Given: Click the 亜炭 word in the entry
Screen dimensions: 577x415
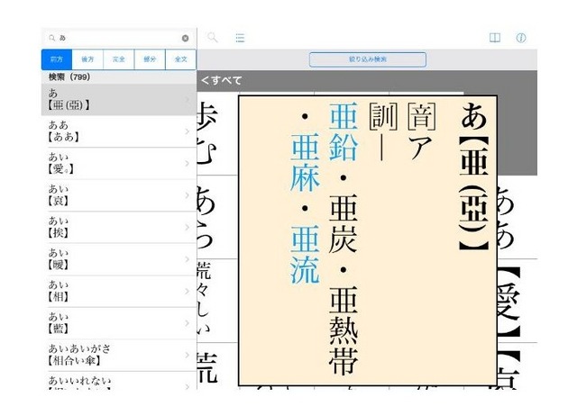Looking at the screenshot, I should click(343, 223).
